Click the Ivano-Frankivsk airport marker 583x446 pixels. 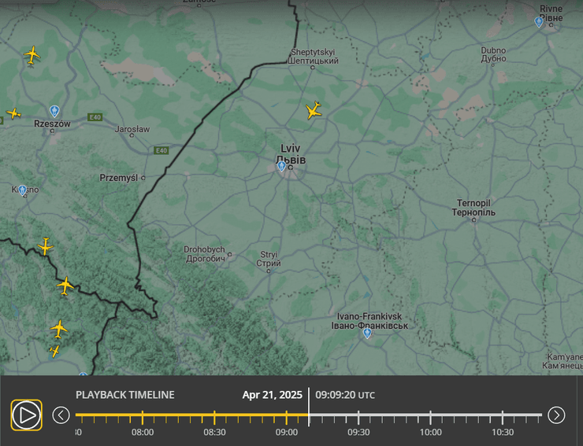(x=366, y=334)
